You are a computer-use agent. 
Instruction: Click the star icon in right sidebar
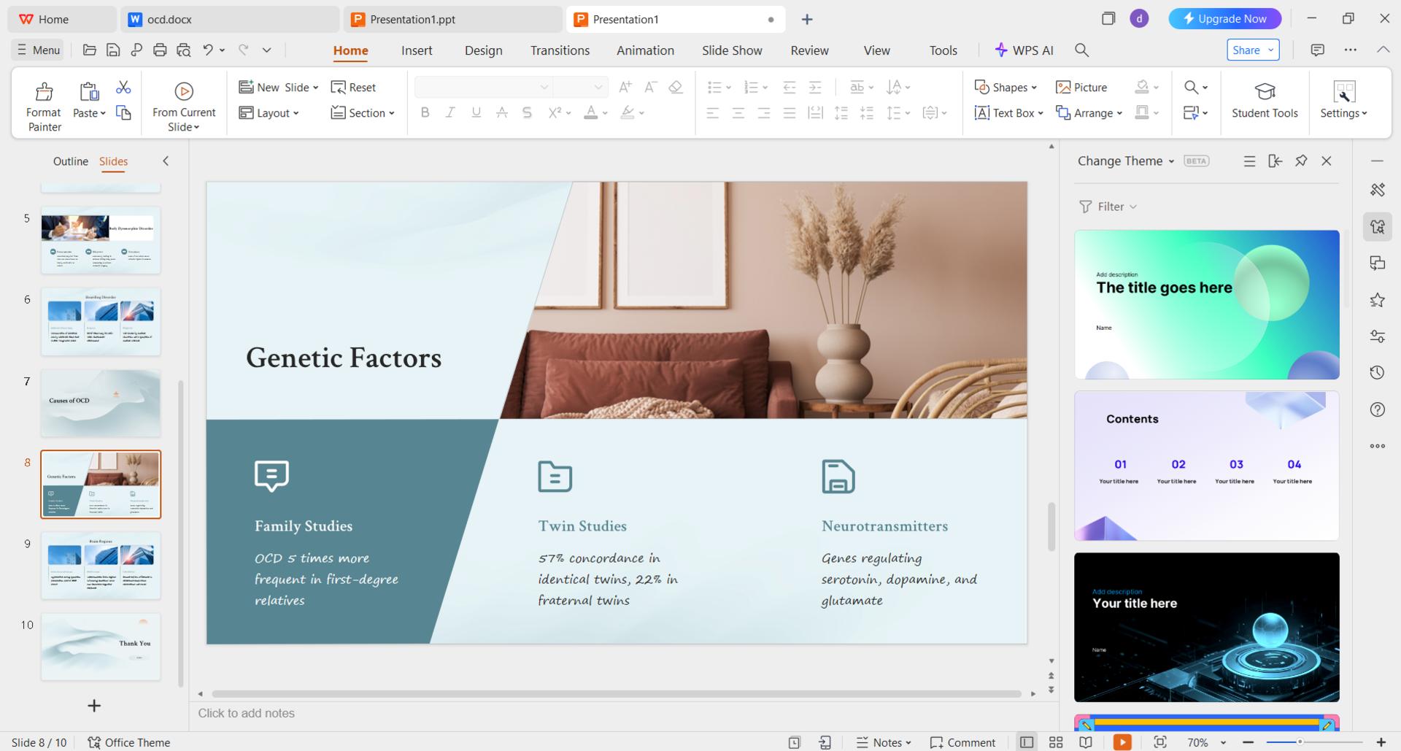pyautogui.click(x=1377, y=299)
